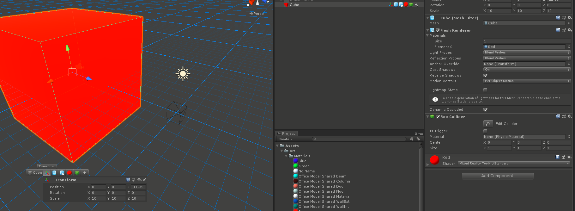The width and height of the screenshot is (575, 211).
Task: Click Mesh Renderer icon on hierarchy Cube row
Action: 401,4
